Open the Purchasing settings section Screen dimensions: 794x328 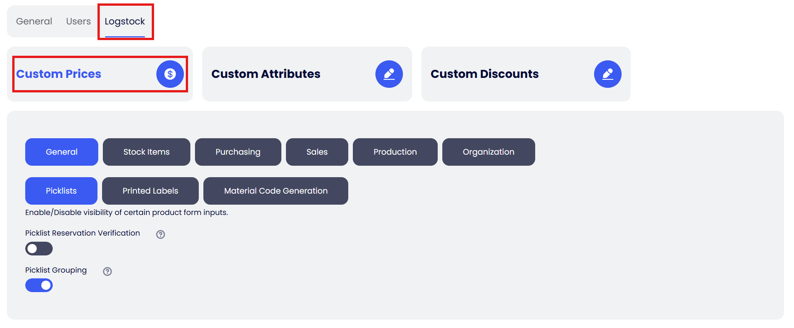pyautogui.click(x=238, y=152)
